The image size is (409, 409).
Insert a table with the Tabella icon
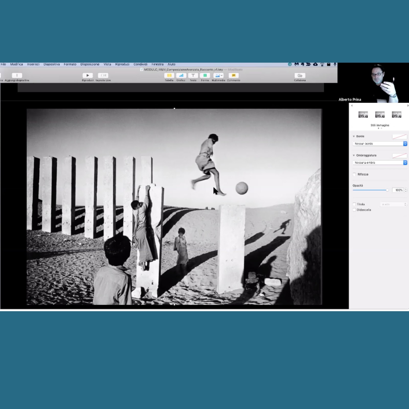(x=169, y=75)
